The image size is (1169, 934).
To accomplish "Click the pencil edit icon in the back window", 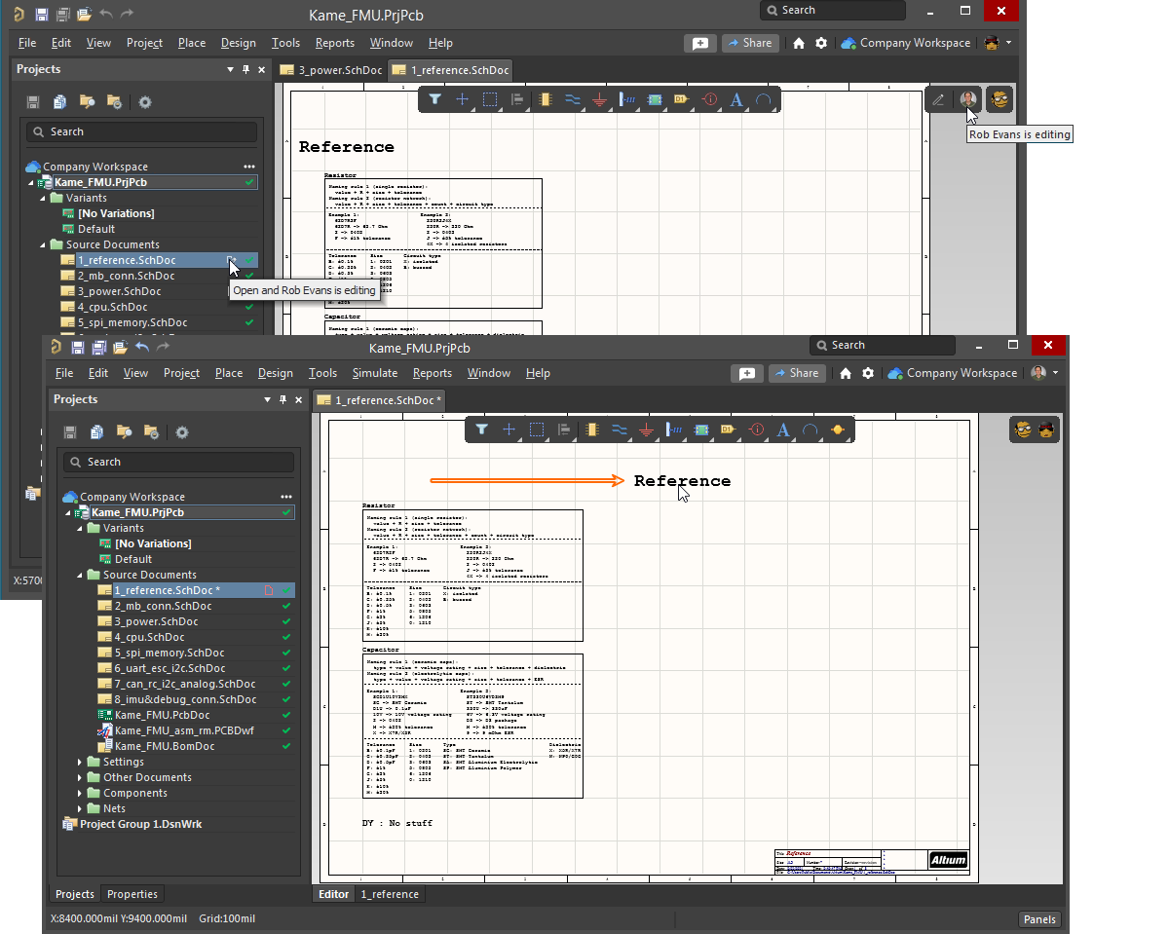I will click(x=938, y=99).
